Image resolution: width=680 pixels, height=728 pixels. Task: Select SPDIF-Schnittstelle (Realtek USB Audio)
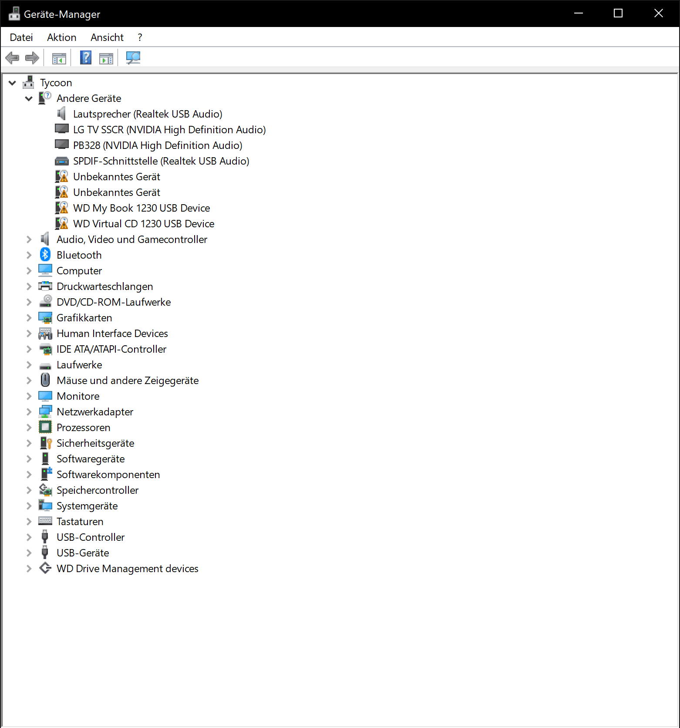click(161, 161)
